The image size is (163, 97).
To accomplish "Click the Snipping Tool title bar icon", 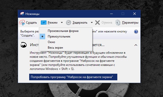I will click(22, 14).
